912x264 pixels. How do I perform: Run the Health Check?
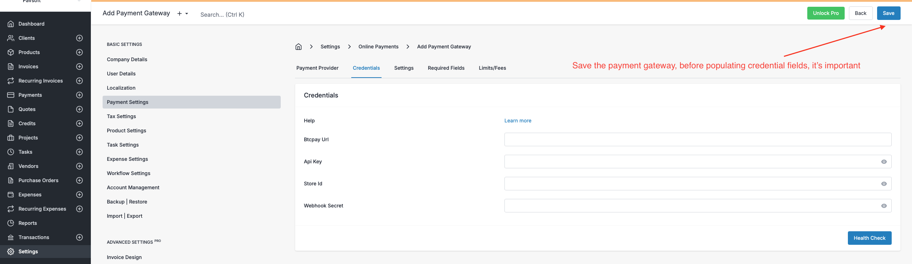pos(869,238)
